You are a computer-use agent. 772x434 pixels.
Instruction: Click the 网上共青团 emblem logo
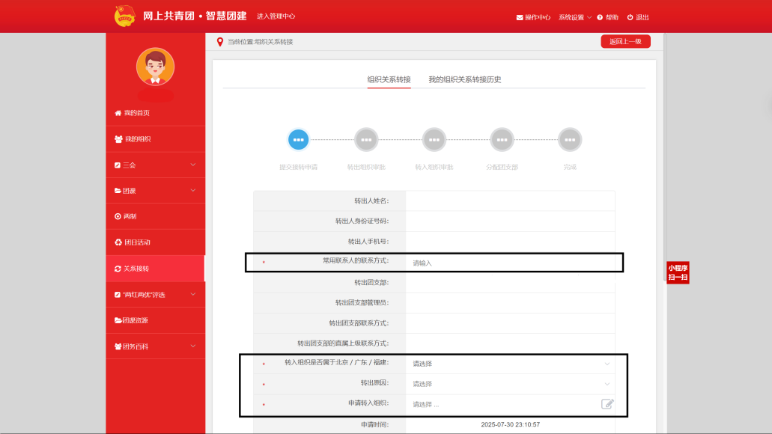(x=124, y=16)
